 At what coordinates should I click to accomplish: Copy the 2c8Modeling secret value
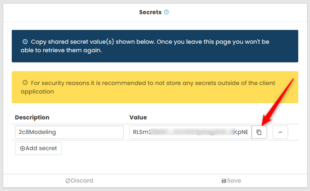259,132
